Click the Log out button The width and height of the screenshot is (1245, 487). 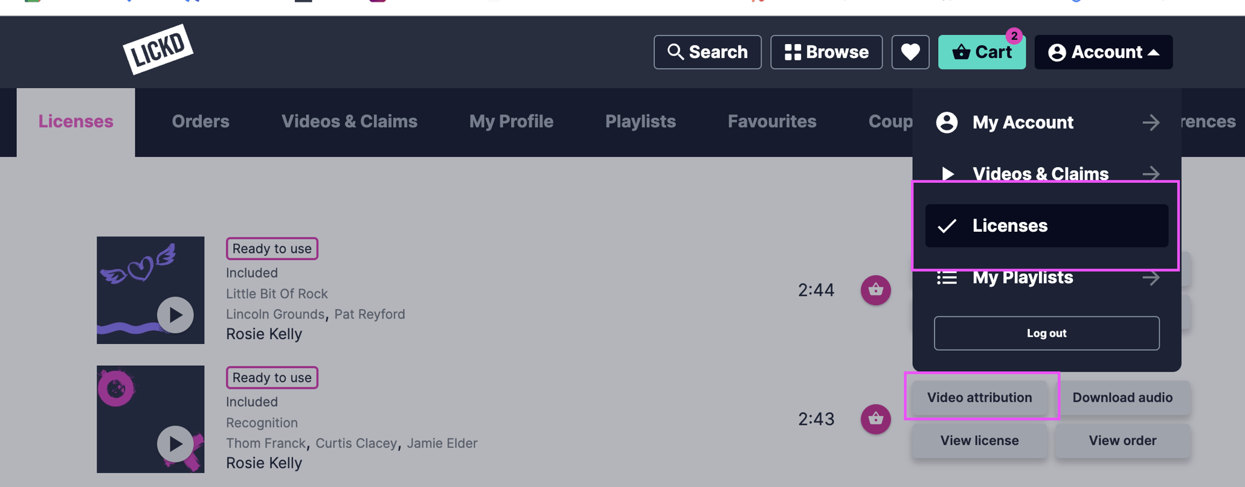tap(1046, 333)
